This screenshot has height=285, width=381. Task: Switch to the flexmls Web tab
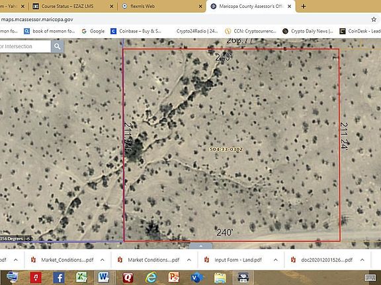161,7
